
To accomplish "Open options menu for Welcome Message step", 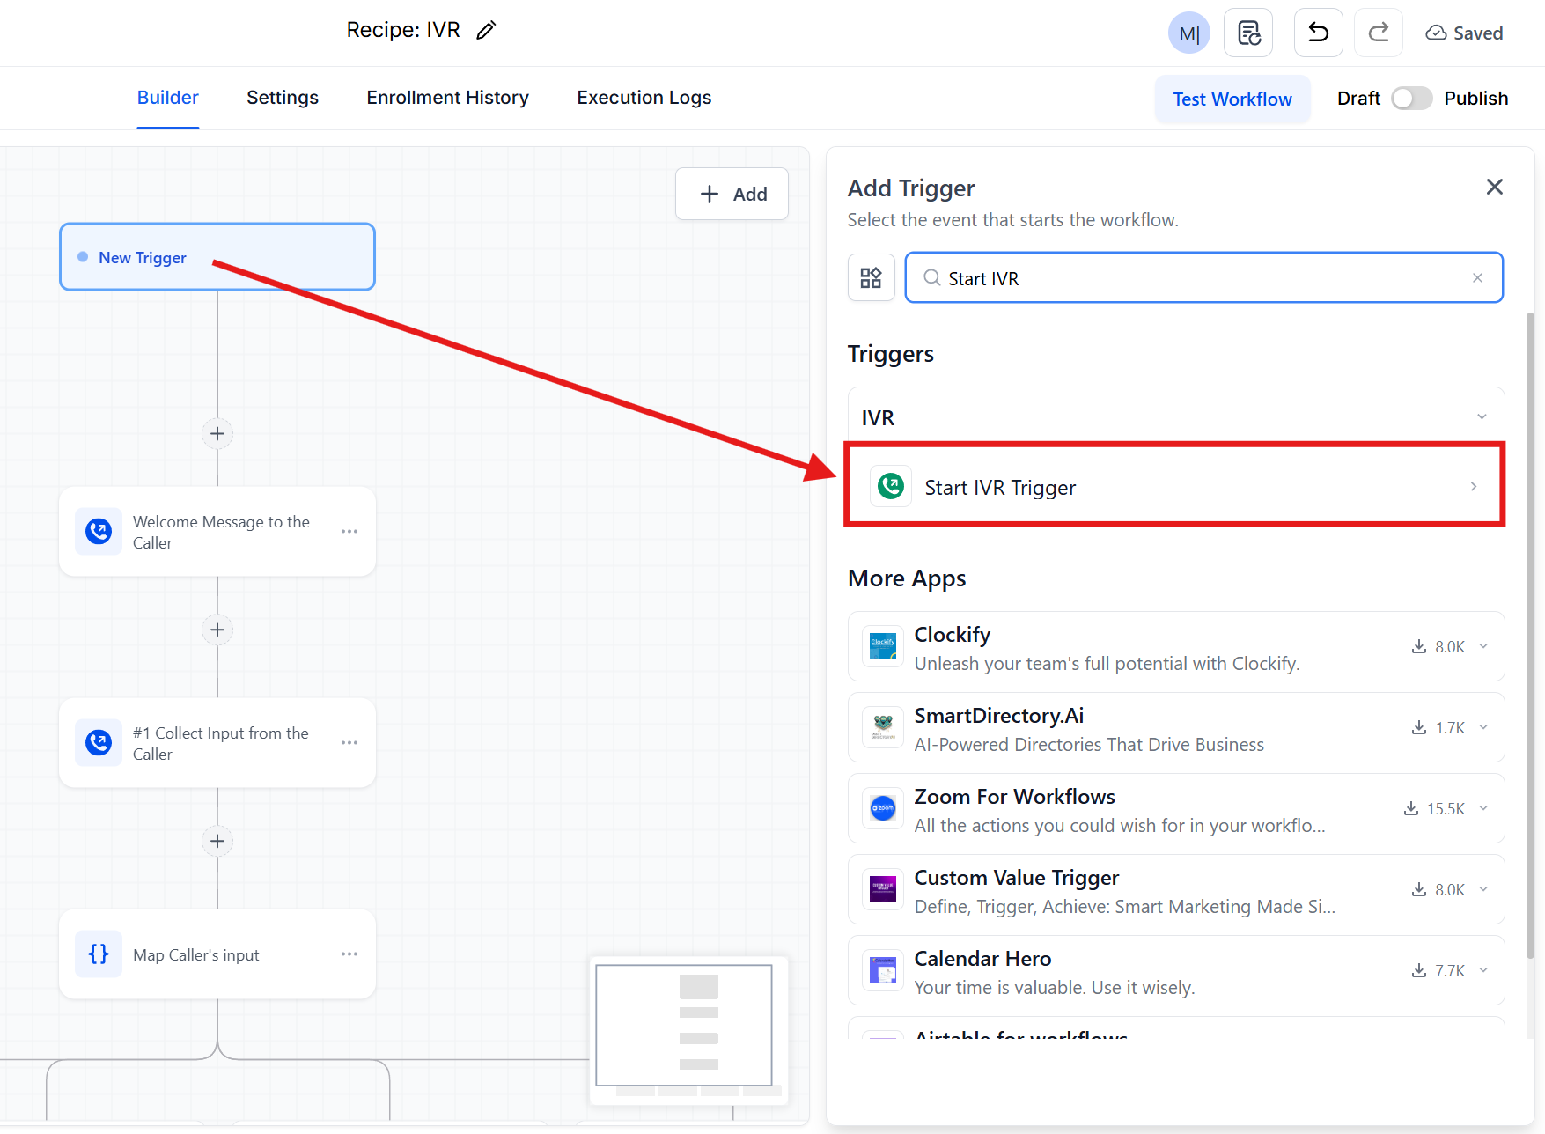I will (x=349, y=532).
